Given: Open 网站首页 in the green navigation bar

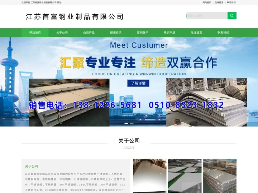Looking at the screenshot, I should [35, 33].
